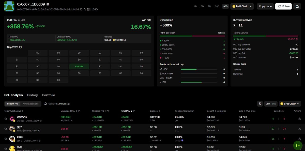Refresh the PnL data

[x=46, y=104]
